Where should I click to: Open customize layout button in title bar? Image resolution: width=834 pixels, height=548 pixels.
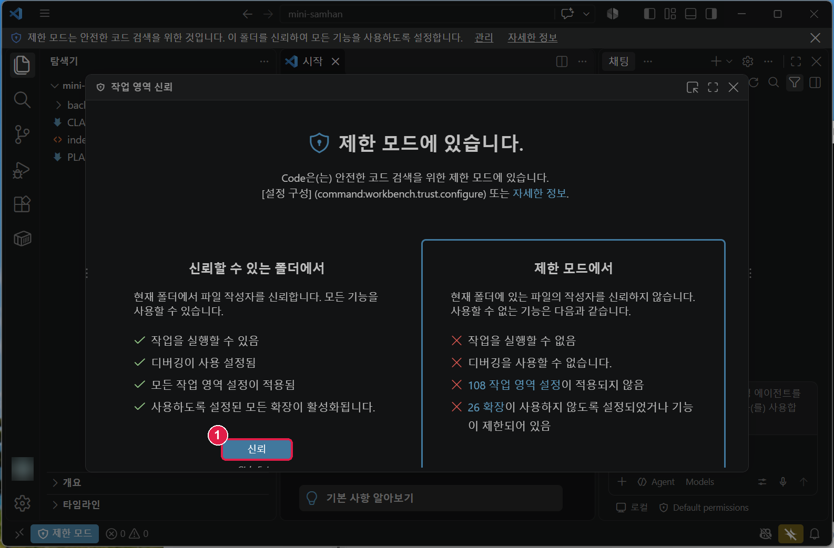pyautogui.click(x=670, y=14)
